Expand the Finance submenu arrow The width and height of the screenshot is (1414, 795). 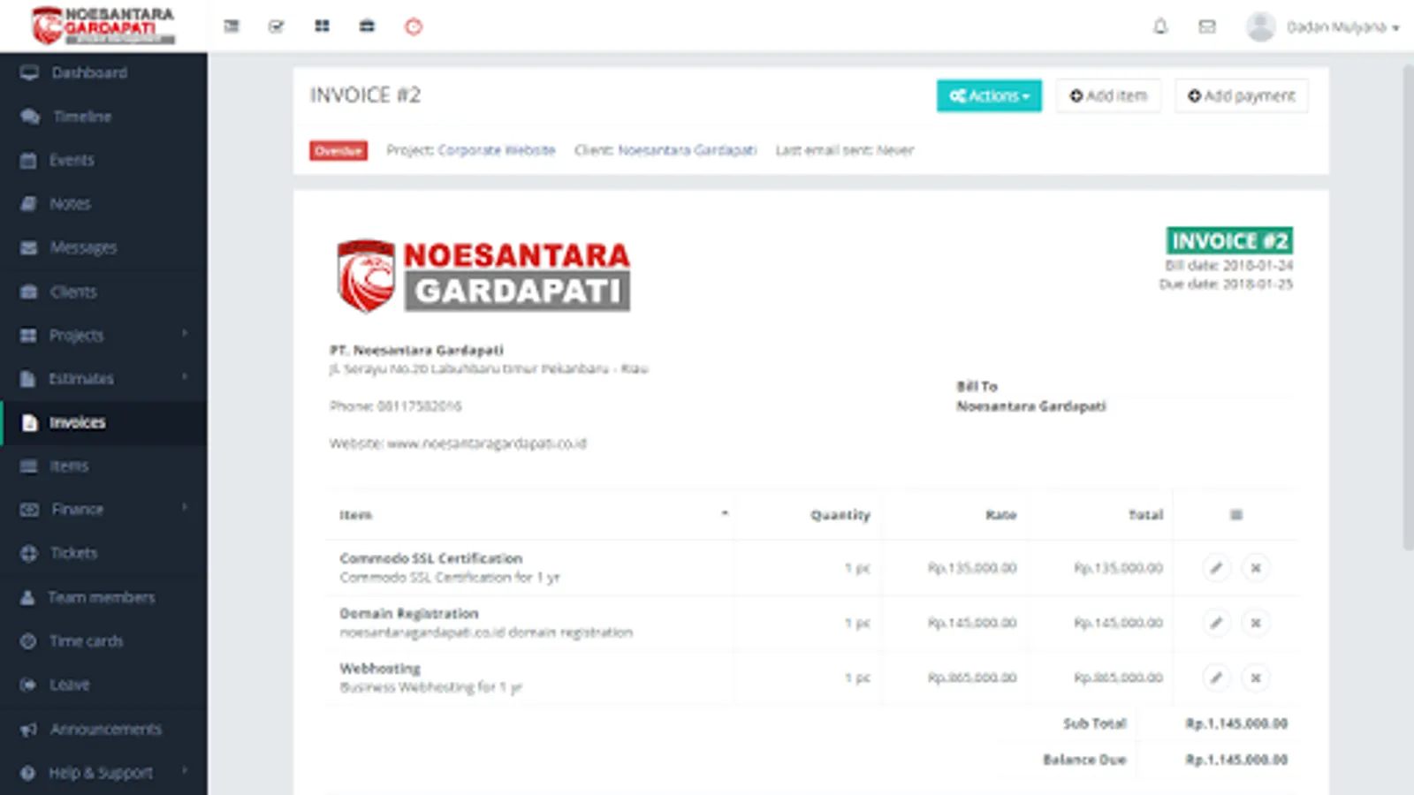coord(185,508)
